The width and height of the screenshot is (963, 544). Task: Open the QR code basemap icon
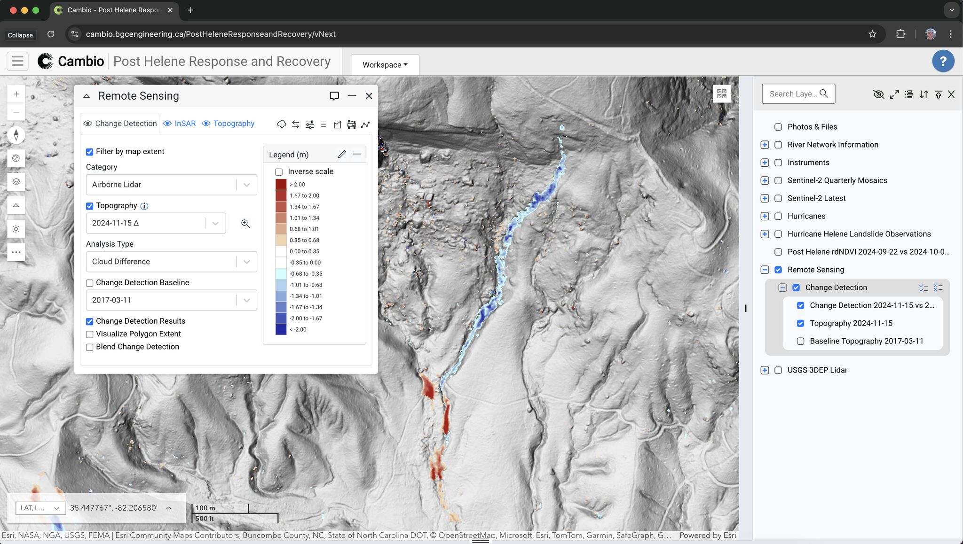coord(722,93)
